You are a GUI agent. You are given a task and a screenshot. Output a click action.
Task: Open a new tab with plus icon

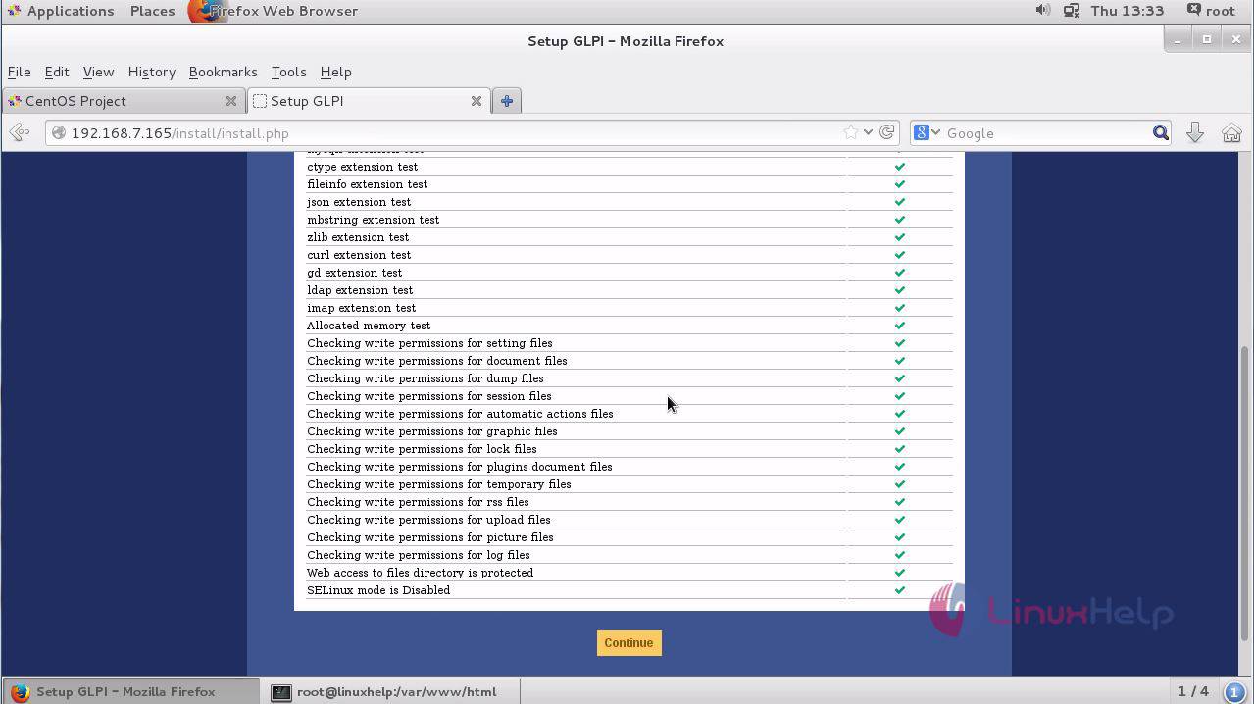507,101
